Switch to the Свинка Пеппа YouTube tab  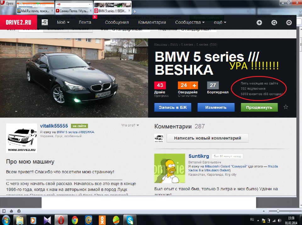tap(74, 11)
